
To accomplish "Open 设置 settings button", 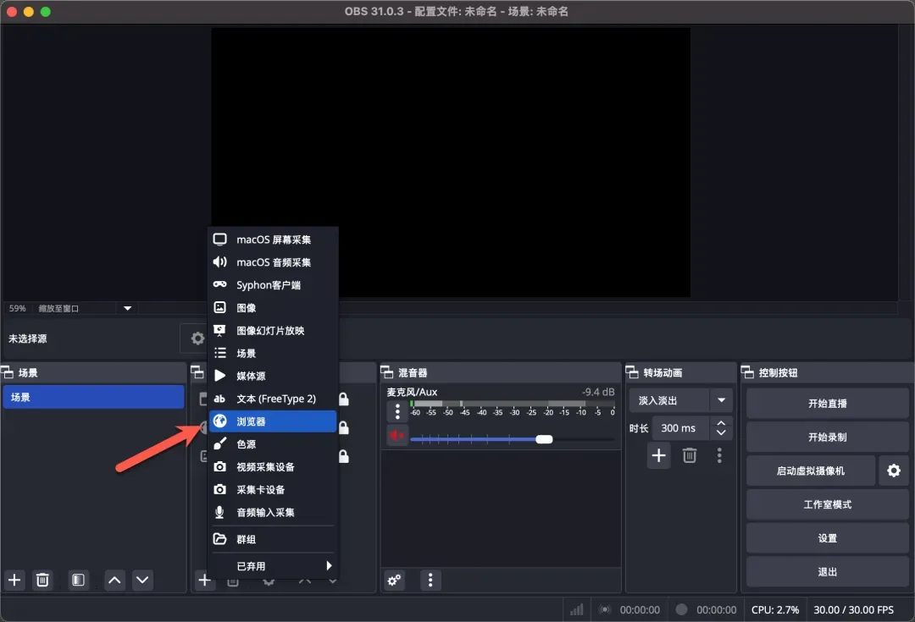I will tap(828, 538).
